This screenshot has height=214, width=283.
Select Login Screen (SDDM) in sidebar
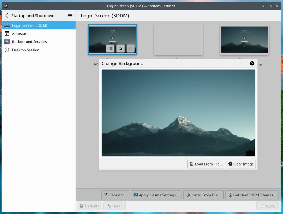pyautogui.click(x=29, y=25)
